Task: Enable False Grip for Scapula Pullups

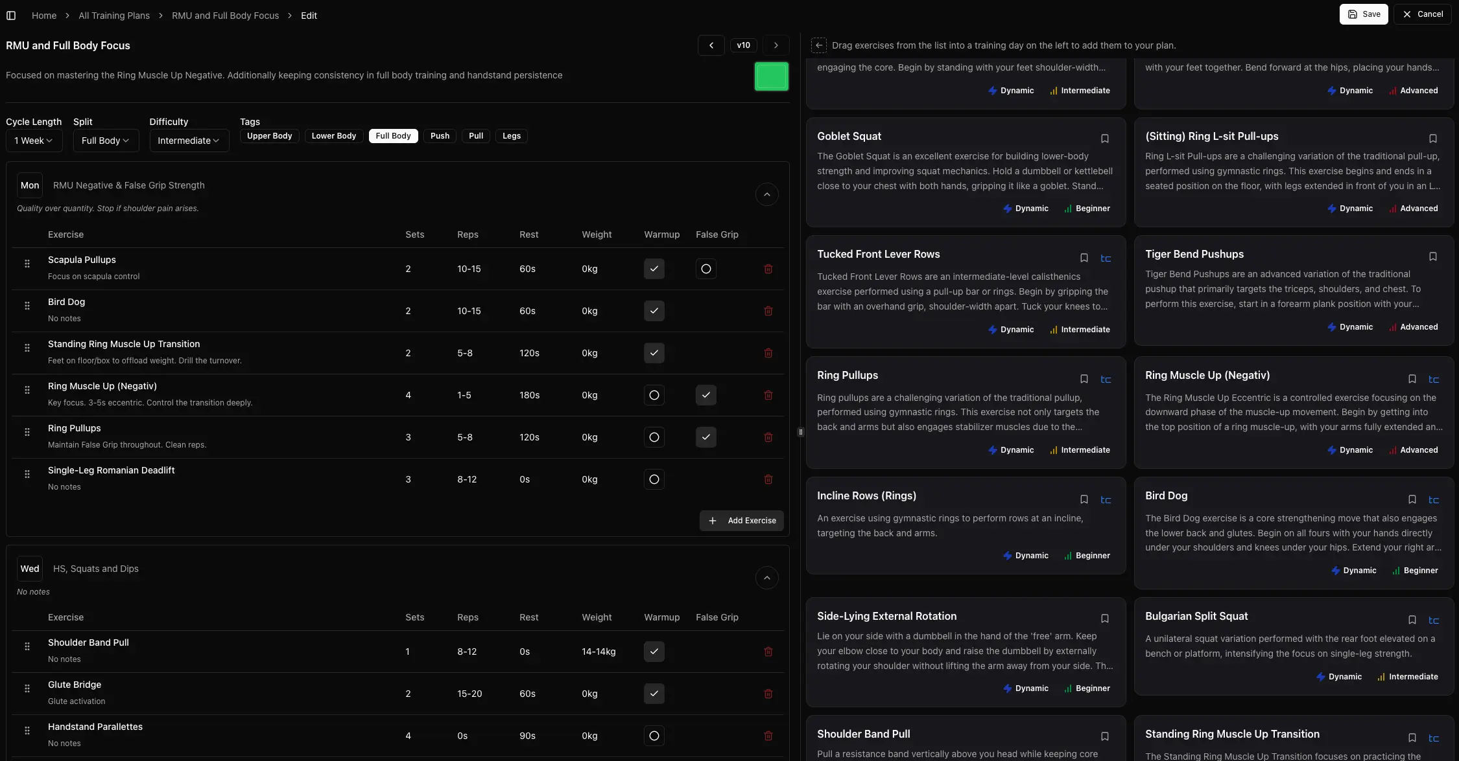Action: (x=706, y=269)
